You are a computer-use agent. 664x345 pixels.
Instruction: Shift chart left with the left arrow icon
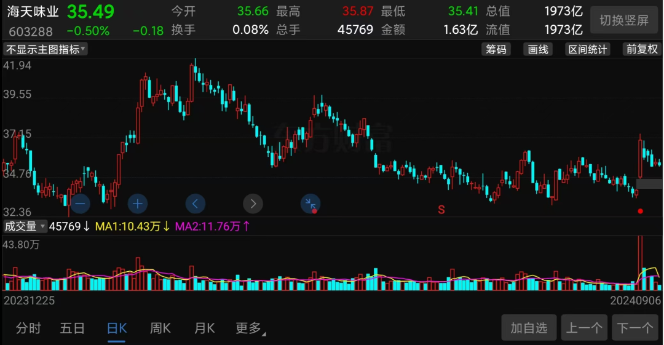(x=196, y=204)
